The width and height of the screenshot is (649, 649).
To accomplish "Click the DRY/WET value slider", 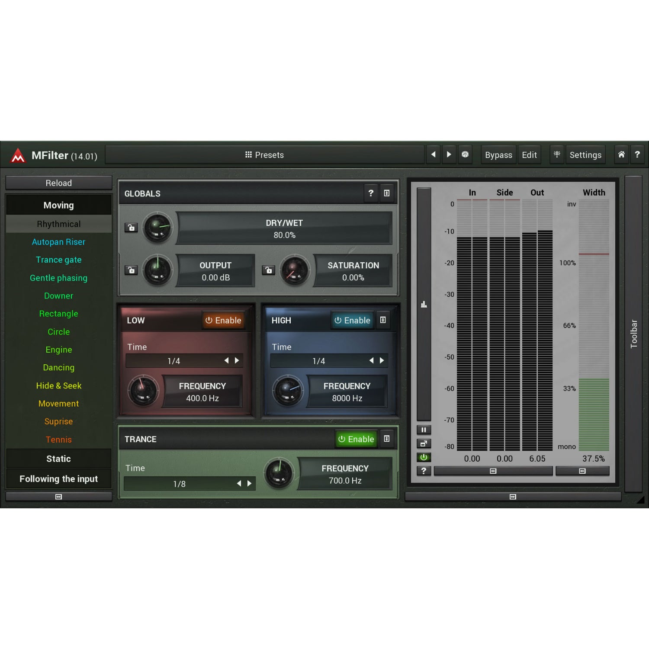I will point(284,228).
